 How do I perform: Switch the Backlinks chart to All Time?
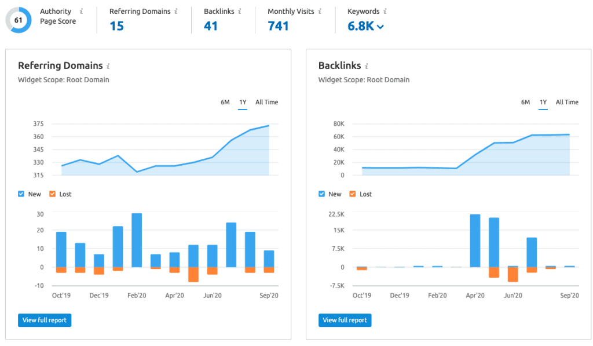click(x=567, y=102)
